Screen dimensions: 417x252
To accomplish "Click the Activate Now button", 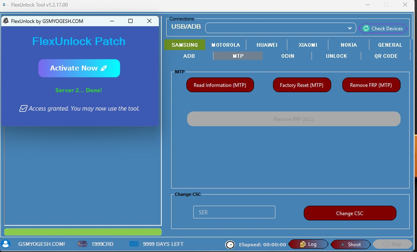I will click(x=79, y=68).
